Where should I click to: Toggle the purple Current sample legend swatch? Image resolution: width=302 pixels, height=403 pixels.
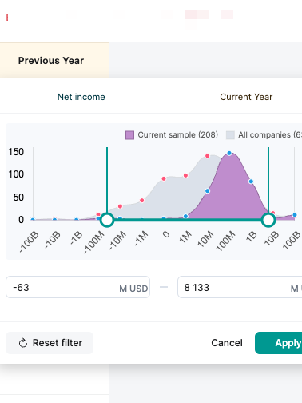[x=129, y=135]
